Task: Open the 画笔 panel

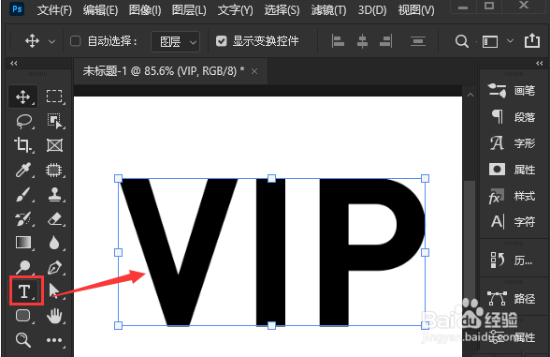Action: [512, 91]
